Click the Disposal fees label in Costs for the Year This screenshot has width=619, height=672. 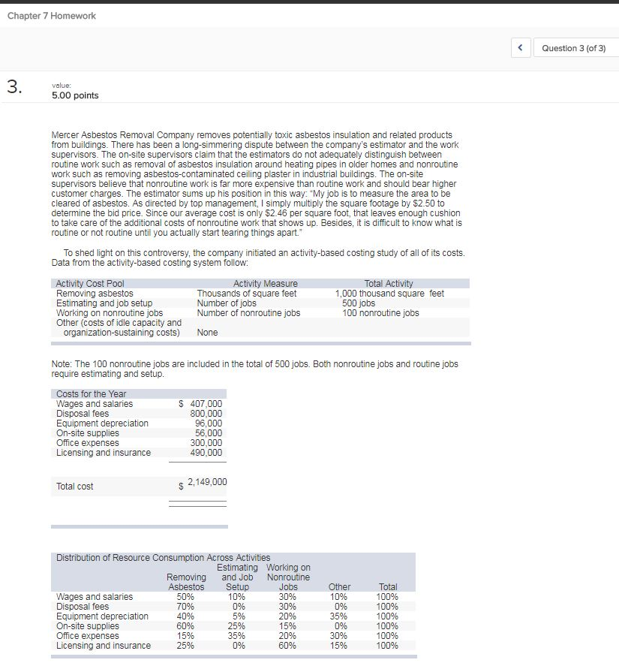(x=83, y=414)
